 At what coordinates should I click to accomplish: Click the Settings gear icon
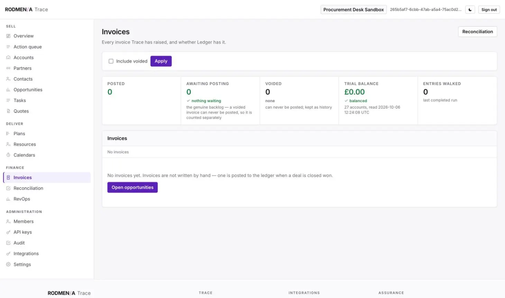[8, 264]
